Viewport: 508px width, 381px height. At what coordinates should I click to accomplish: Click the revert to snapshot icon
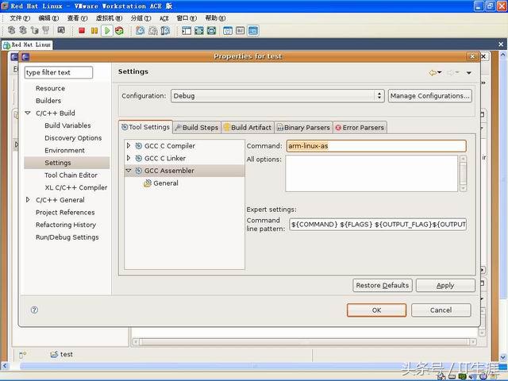point(153,31)
